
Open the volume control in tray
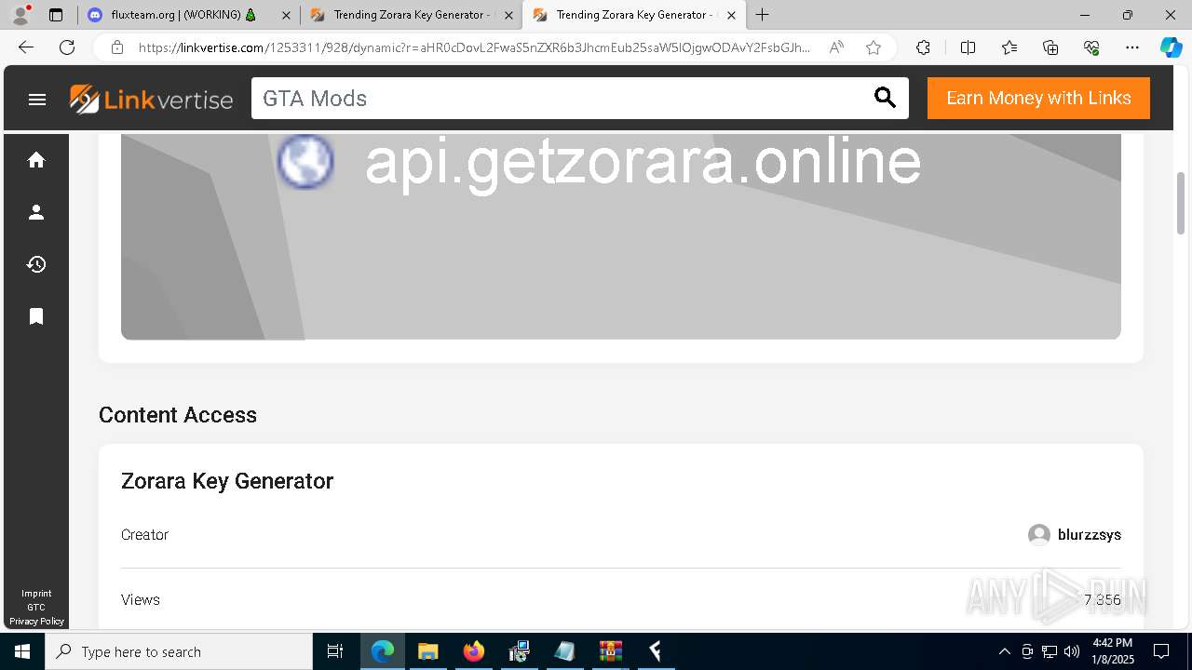tap(1071, 651)
